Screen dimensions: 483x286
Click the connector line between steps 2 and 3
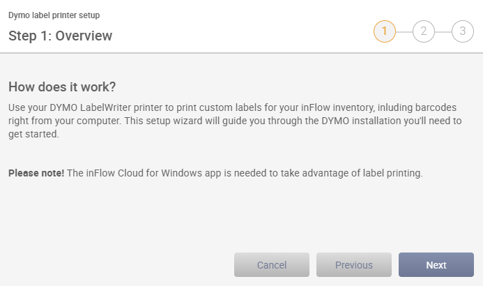[443, 31]
